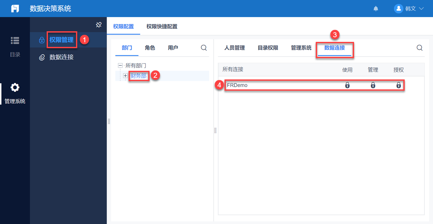Toggle 使用 permission lock for FRDemo
This screenshot has width=433, height=224.
(347, 85)
